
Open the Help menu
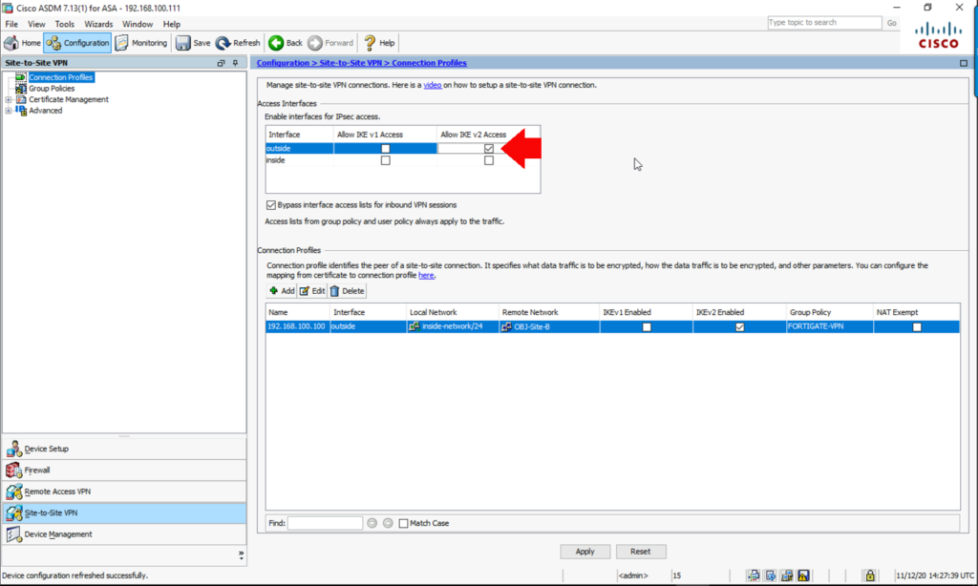pos(172,24)
